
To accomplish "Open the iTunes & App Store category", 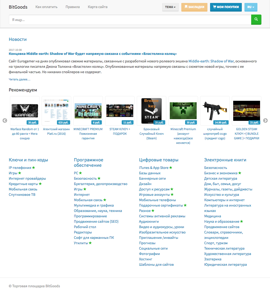I will coord(154,168).
